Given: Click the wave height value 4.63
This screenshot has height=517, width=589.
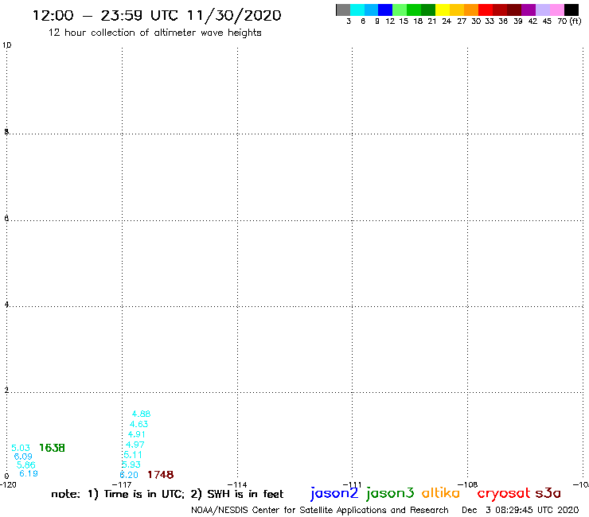Looking at the screenshot, I should coord(138,424).
